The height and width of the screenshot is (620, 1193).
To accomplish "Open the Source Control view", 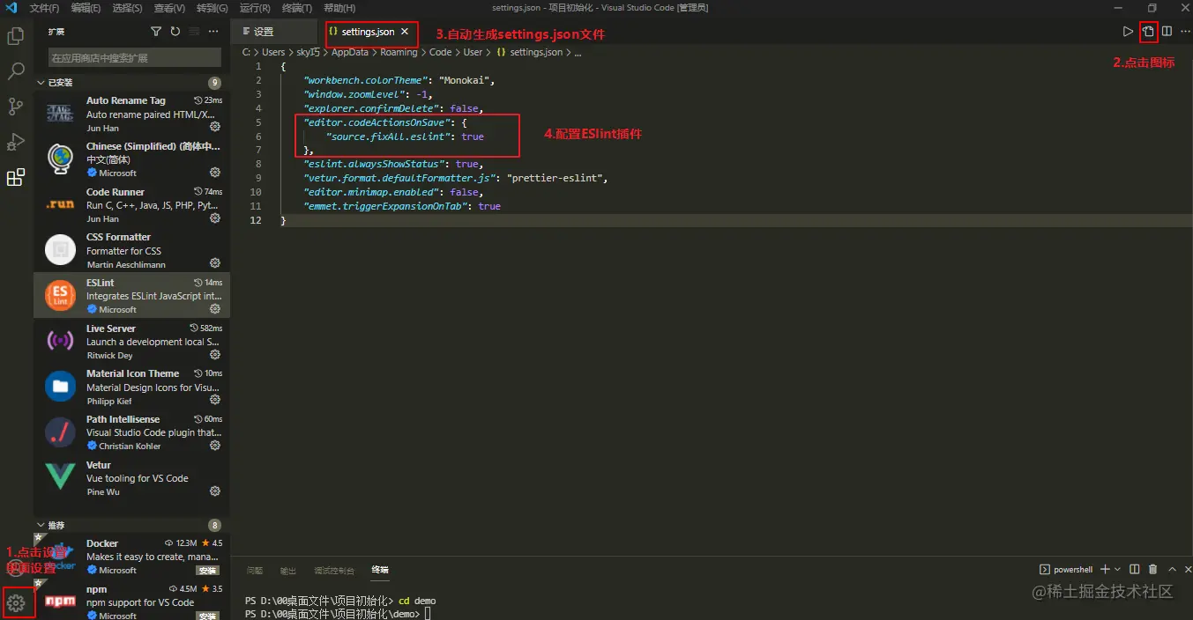I will (15, 107).
